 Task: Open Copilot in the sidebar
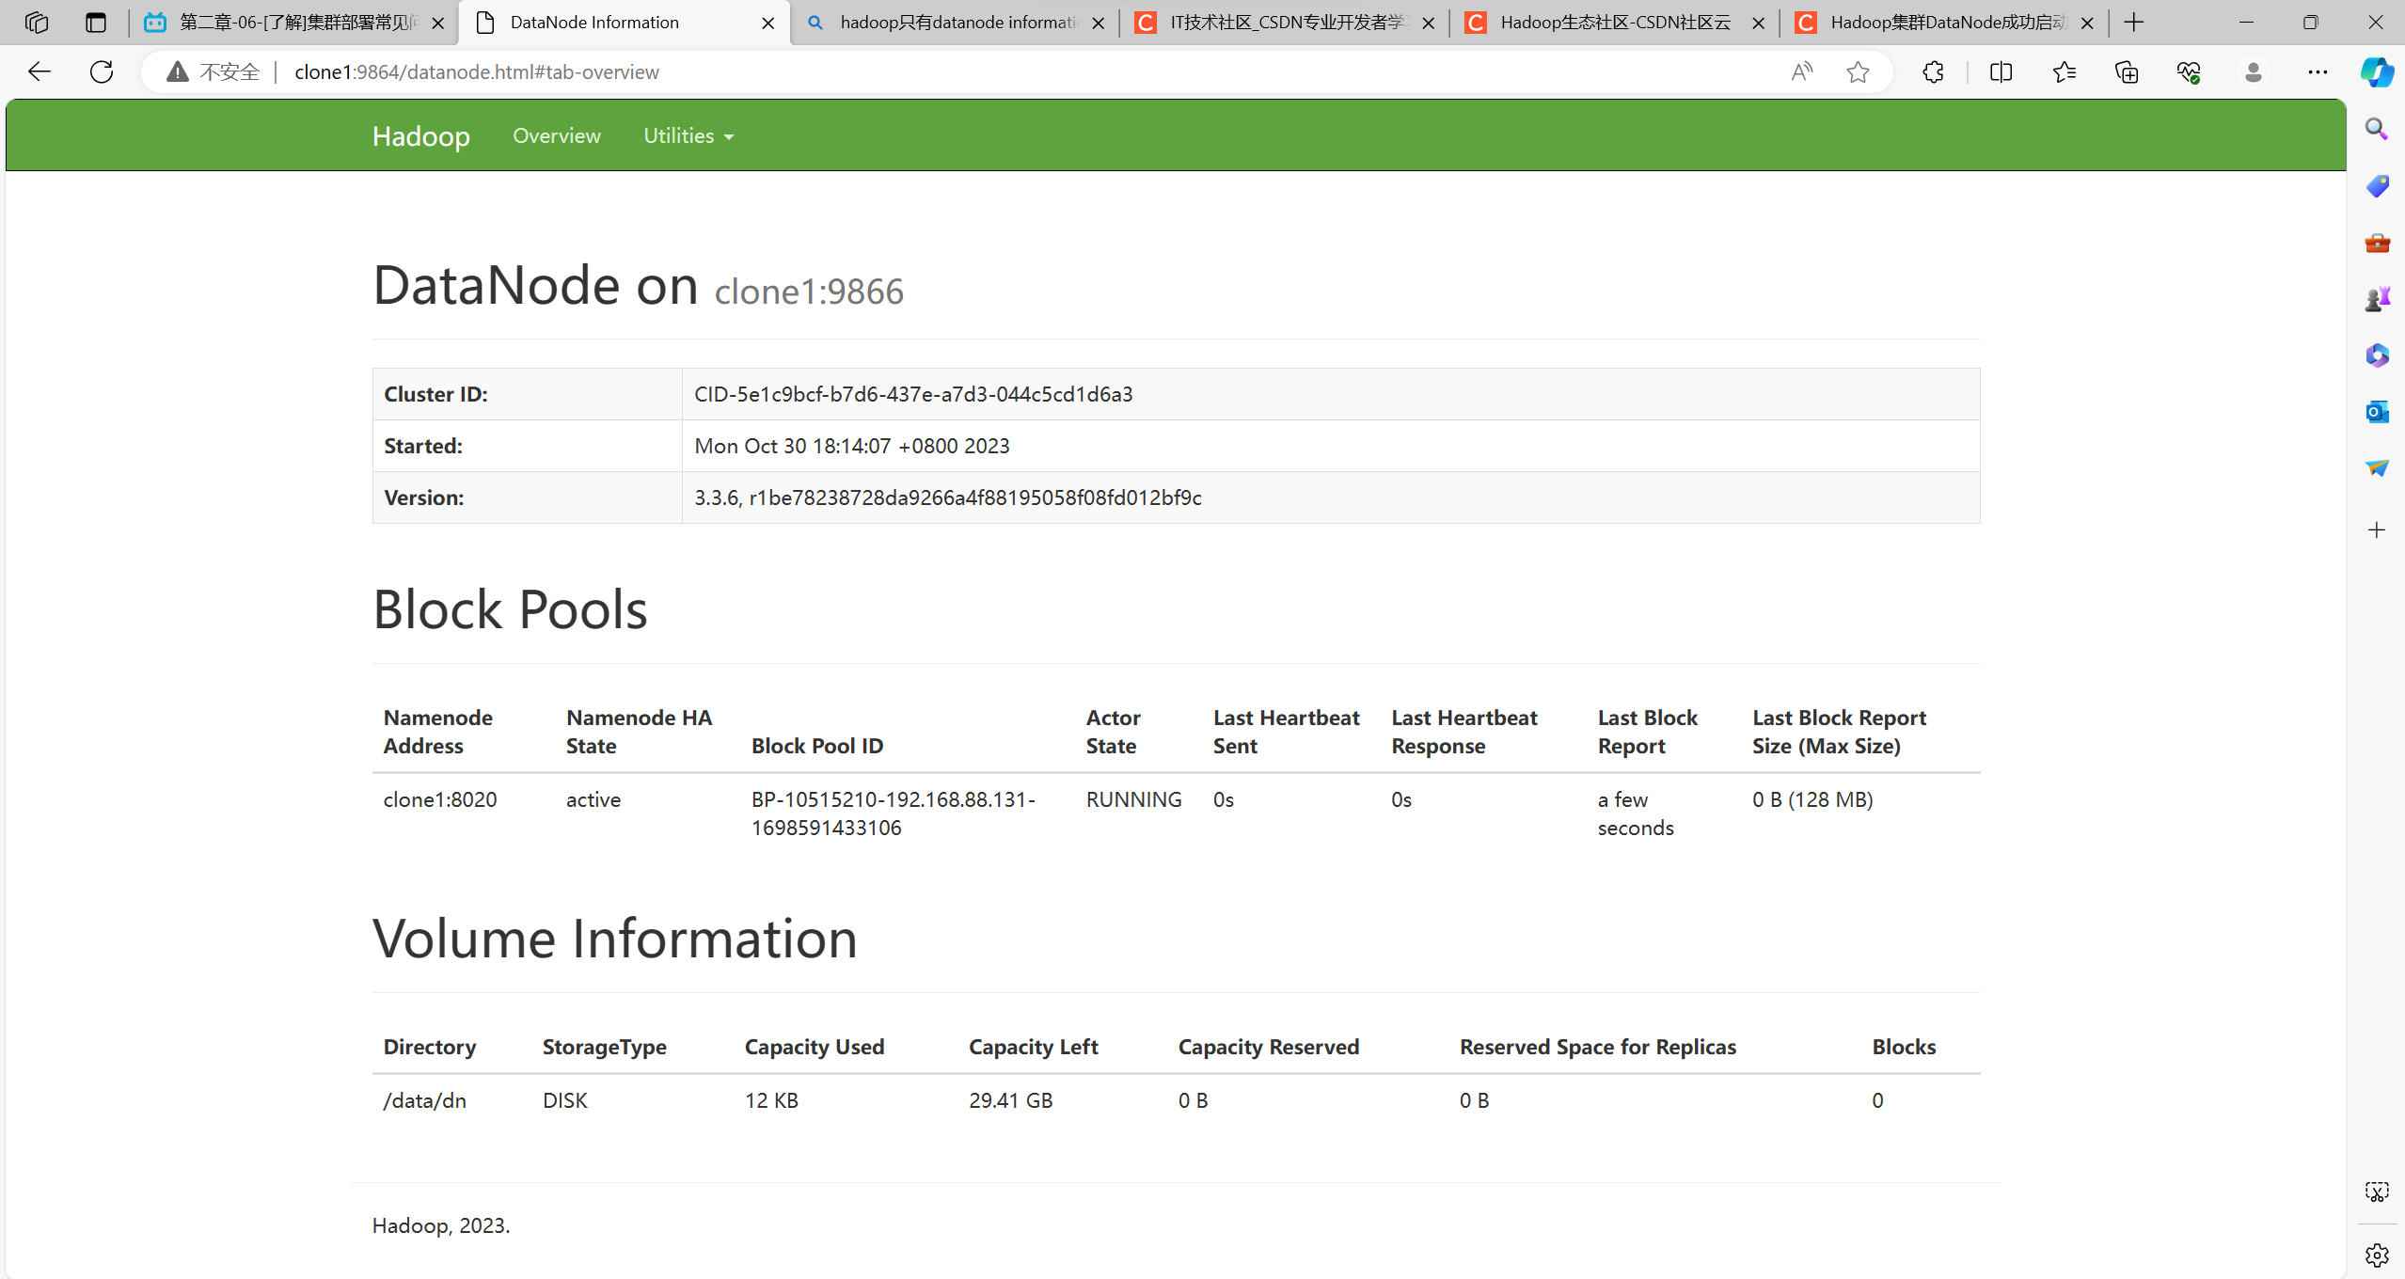coord(2377,71)
